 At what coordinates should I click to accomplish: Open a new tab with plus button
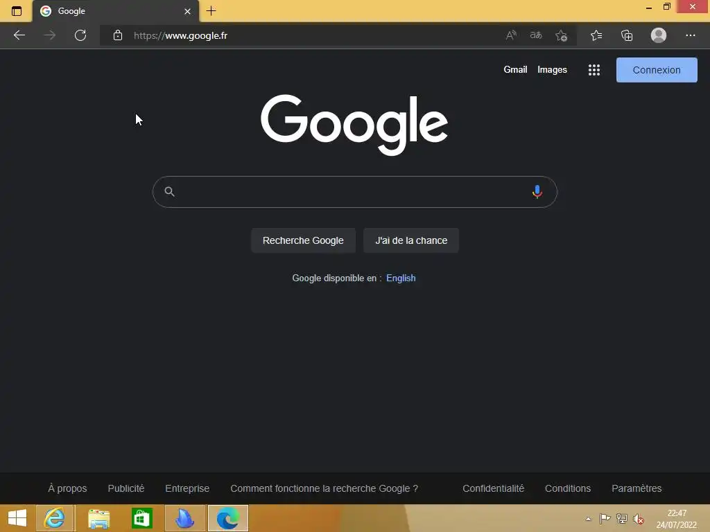[x=211, y=11]
